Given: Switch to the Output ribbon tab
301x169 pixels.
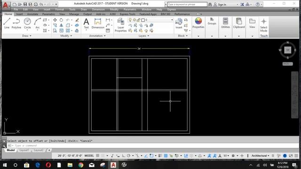Looking at the screenshot, I should (87, 14).
